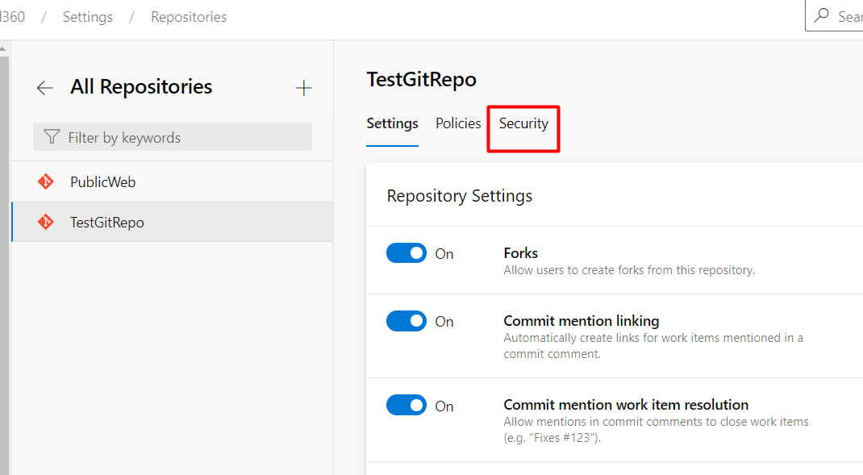Click the TestGitRepo git repository icon
The width and height of the screenshot is (863, 475).
[46, 222]
